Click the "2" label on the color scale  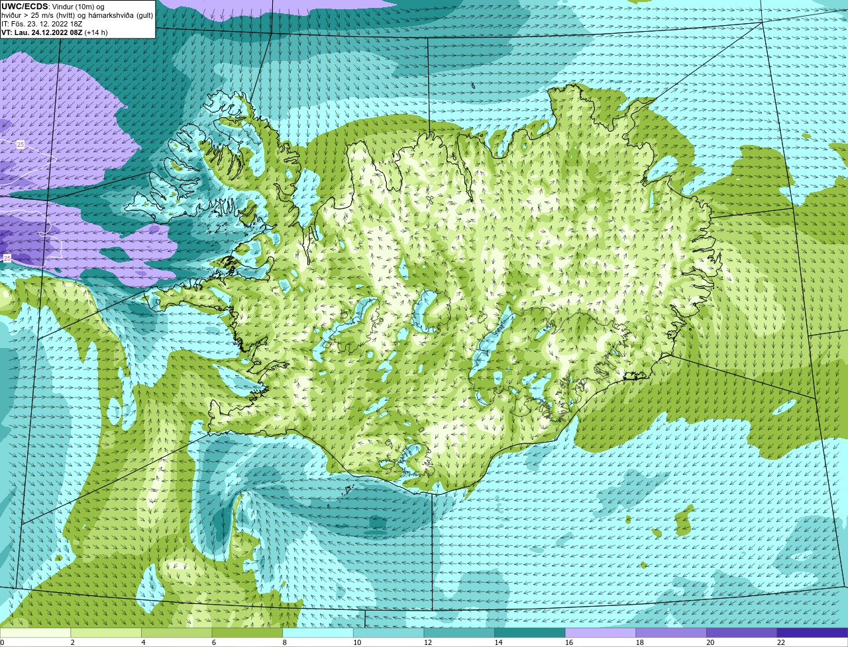73,642
